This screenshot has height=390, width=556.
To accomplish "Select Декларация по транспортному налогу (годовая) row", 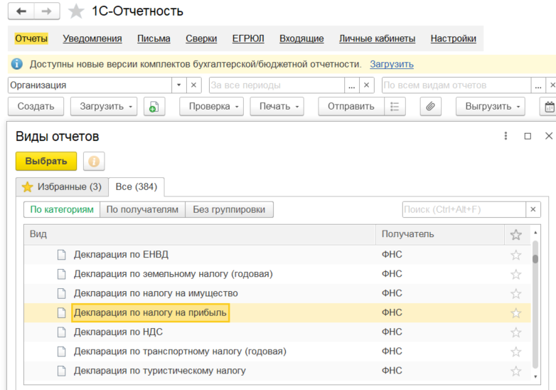I will pyautogui.click(x=277, y=352).
